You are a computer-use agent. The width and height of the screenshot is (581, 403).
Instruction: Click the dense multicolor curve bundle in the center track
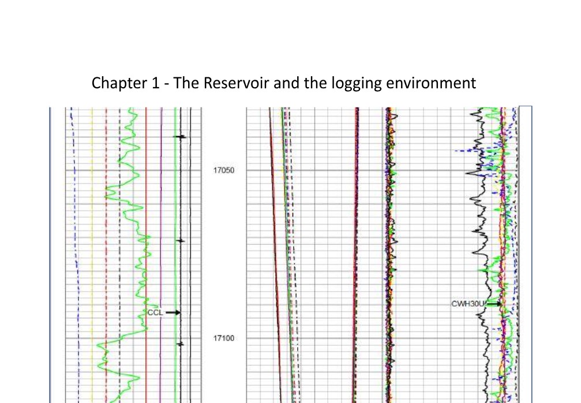389,231
